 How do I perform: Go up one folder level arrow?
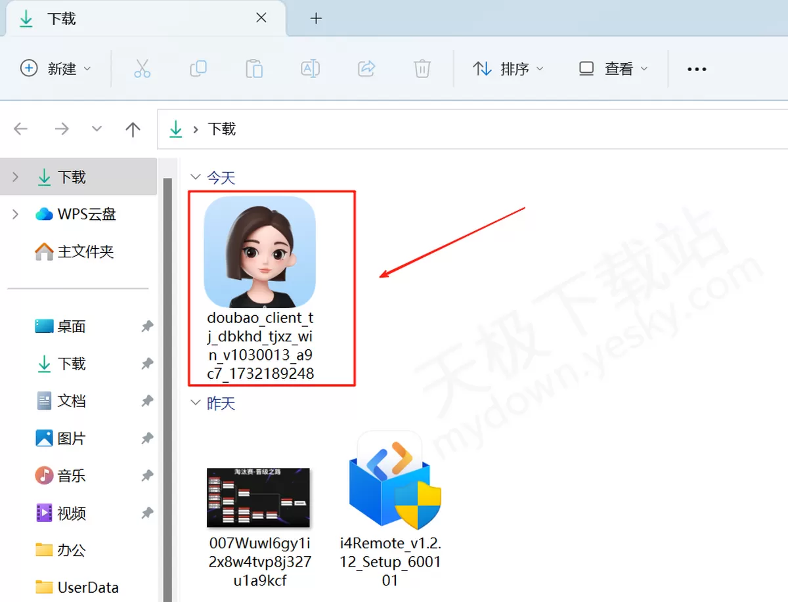pos(133,129)
